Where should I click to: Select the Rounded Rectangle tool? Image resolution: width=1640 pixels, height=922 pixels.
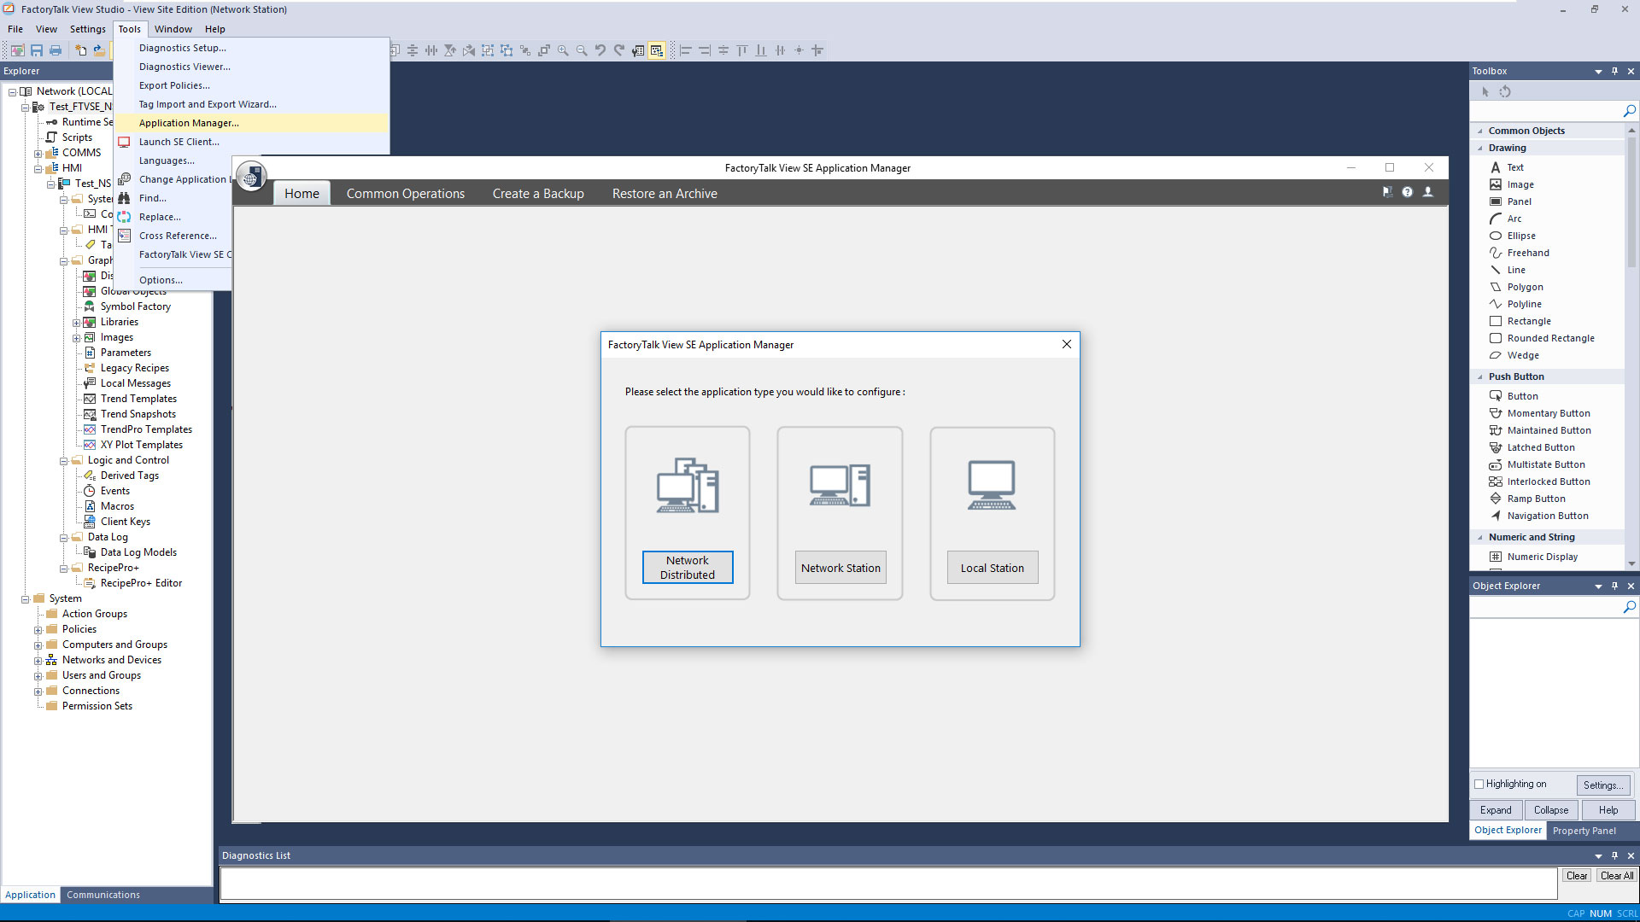1549,338
